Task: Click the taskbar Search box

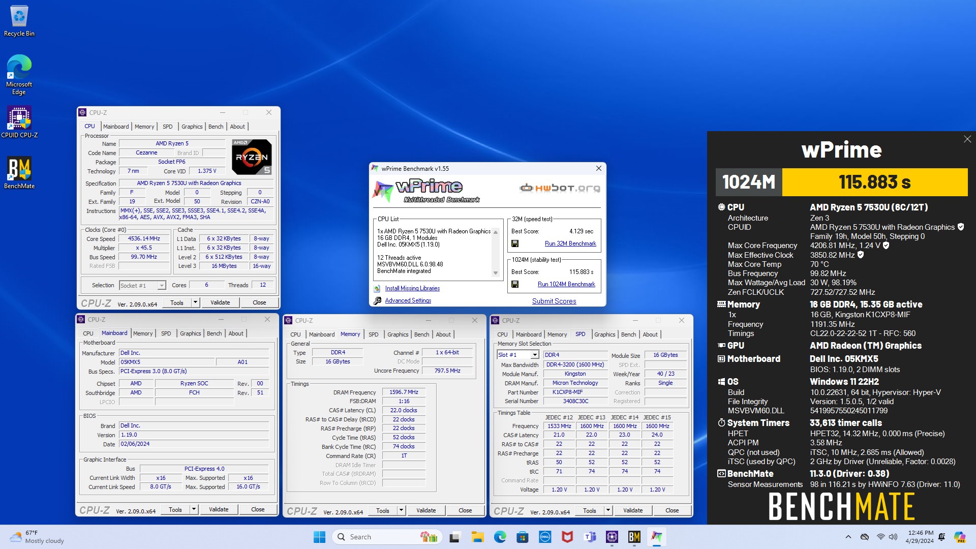Action: pyautogui.click(x=387, y=537)
